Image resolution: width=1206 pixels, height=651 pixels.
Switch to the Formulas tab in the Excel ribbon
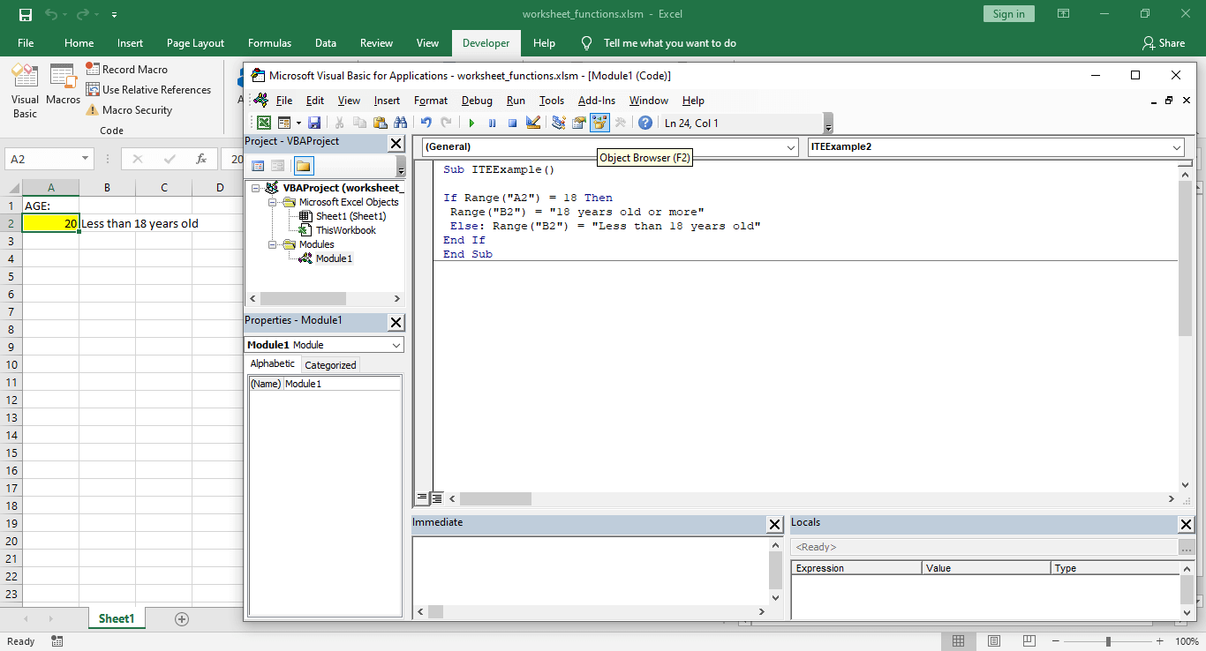click(x=269, y=43)
